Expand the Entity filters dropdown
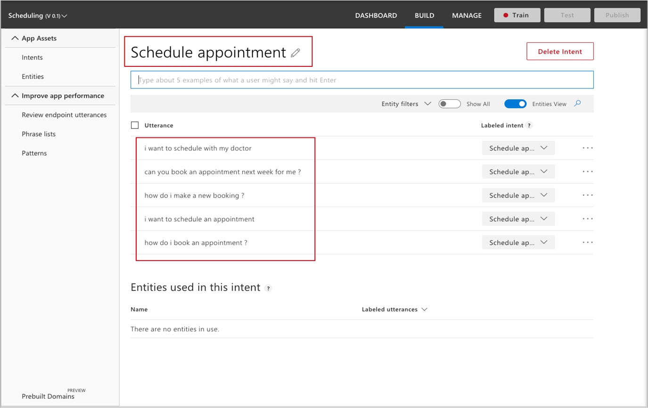 [406, 104]
